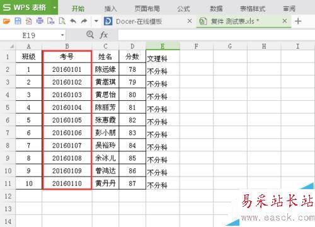Print the spreadsheet with printer icon
315x227 pixels.
(x=40, y=21)
